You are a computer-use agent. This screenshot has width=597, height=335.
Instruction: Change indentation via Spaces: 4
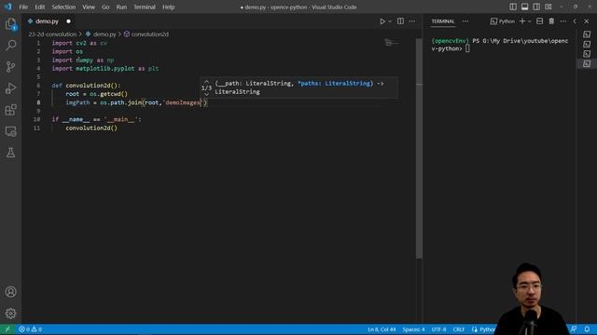[x=413, y=329]
